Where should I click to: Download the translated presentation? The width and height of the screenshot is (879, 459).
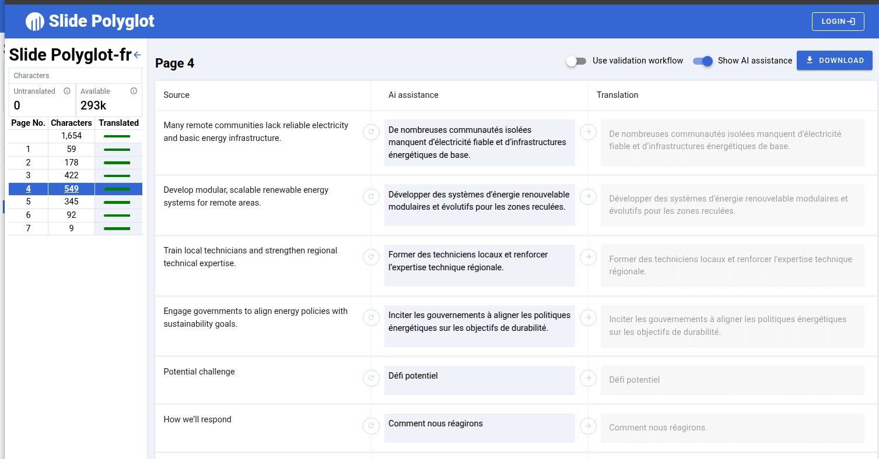[834, 61]
